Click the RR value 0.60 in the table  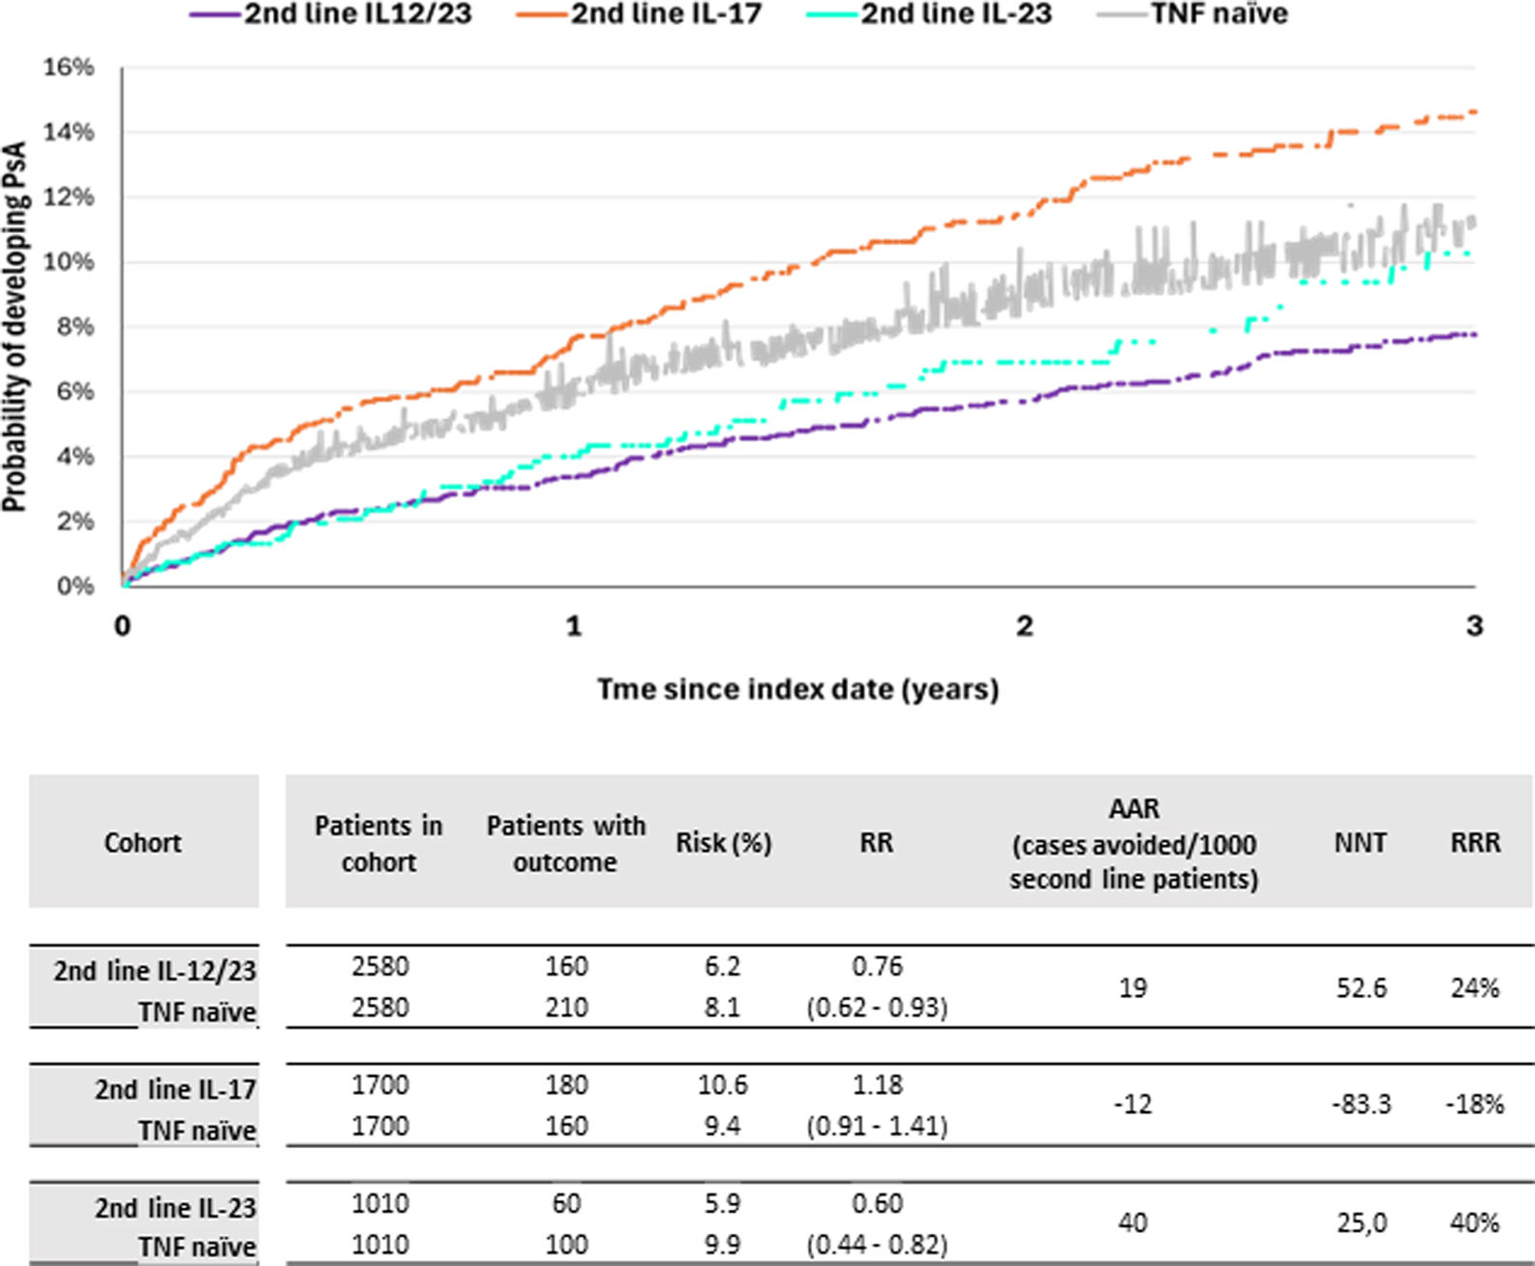(877, 1203)
